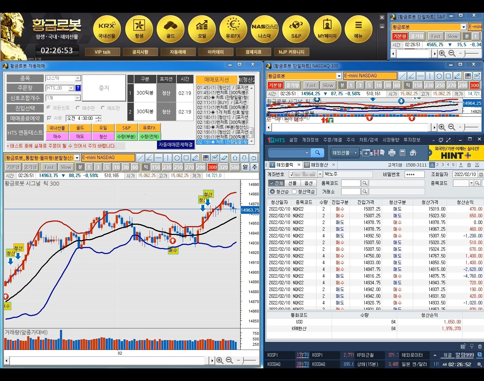Open the 오일 round gold button

[x=202, y=29]
